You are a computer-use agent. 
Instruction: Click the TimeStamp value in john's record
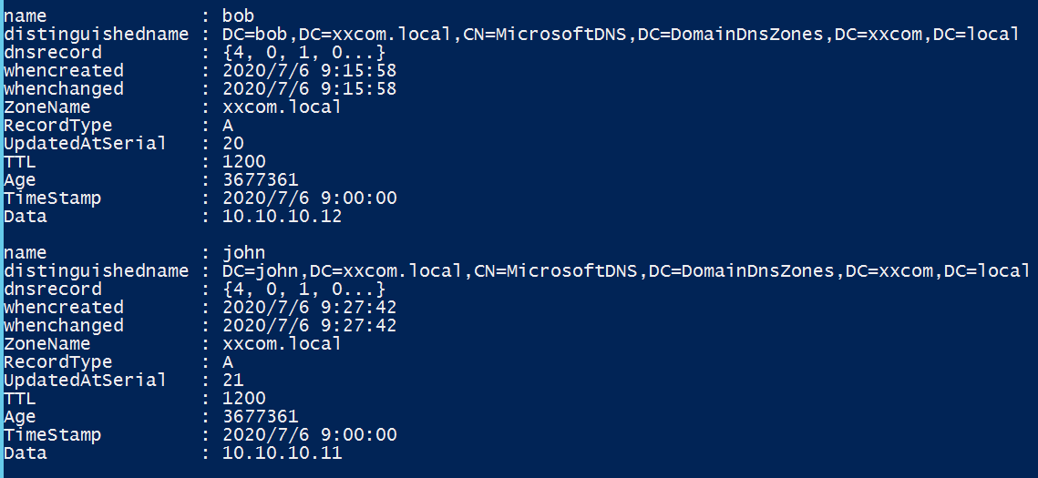click(309, 435)
